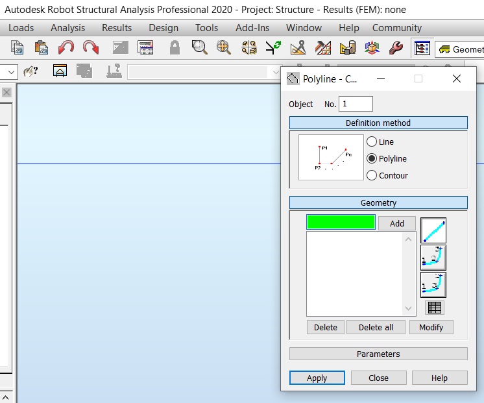Click the point list scrollbar up arrow
The height and width of the screenshot is (403, 484).
tap(408, 239)
